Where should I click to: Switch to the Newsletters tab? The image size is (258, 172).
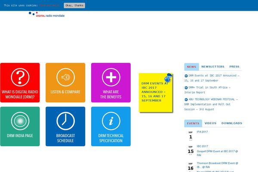pyautogui.click(x=213, y=67)
